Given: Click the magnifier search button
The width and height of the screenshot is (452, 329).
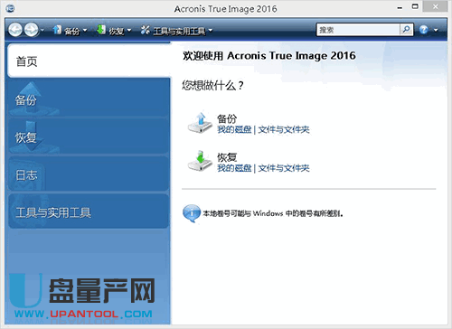Looking at the screenshot, I should [406, 30].
